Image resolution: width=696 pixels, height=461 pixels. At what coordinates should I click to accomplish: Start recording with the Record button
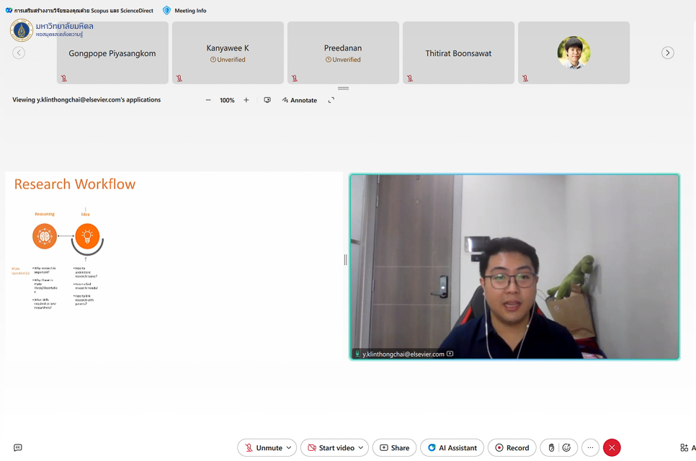(512, 447)
